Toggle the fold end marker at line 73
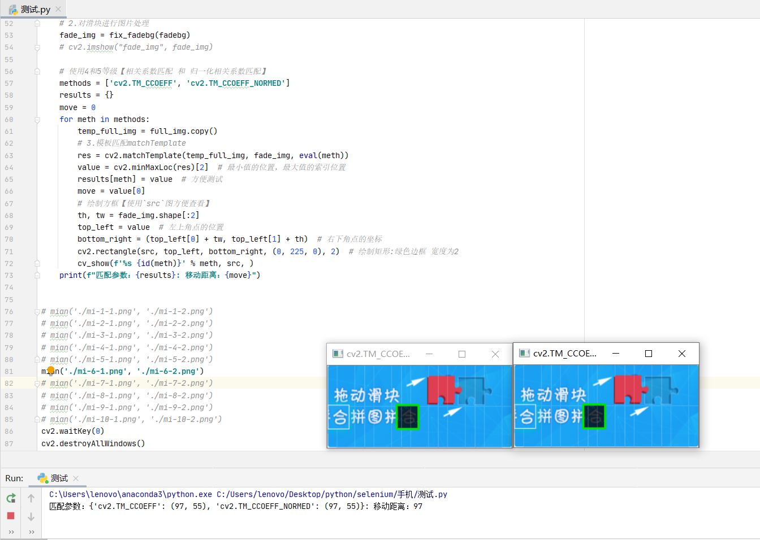This screenshot has height=540, width=760. point(37,275)
